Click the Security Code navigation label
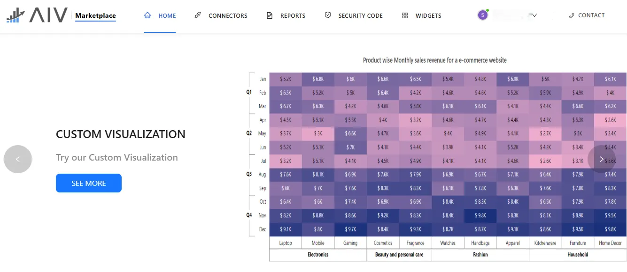This screenshot has width=627, height=272. 360,15
